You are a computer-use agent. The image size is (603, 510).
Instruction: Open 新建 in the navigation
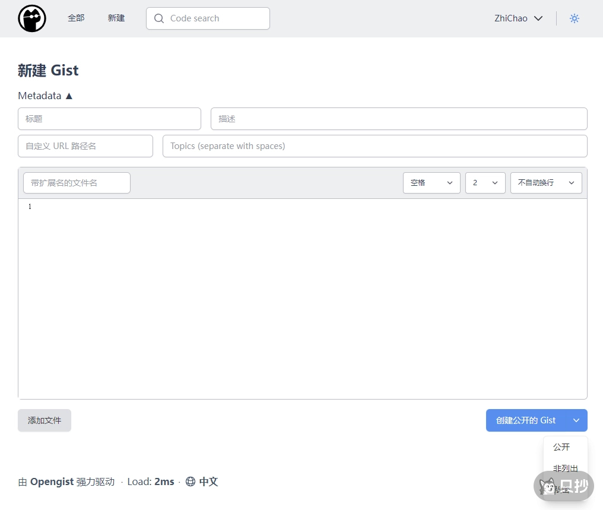[116, 18]
